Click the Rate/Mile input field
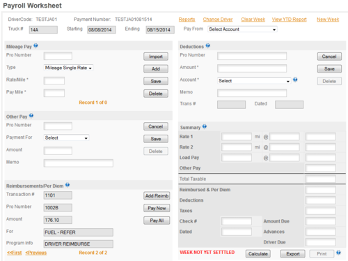The width and height of the screenshot is (348, 261). (x=54, y=81)
